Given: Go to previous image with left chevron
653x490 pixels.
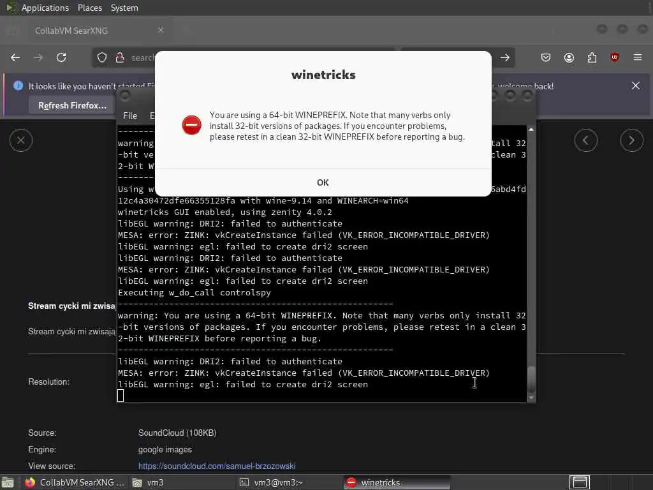Looking at the screenshot, I should tap(585, 140).
